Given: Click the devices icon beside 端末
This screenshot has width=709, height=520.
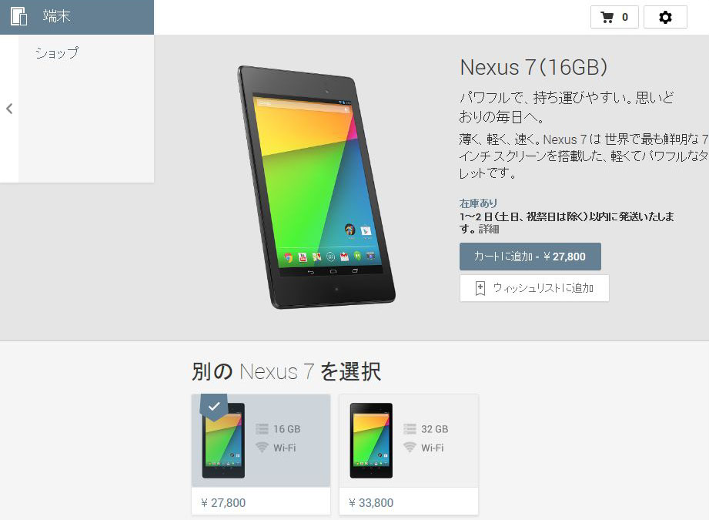Looking at the screenshot, I should (19, 16).
